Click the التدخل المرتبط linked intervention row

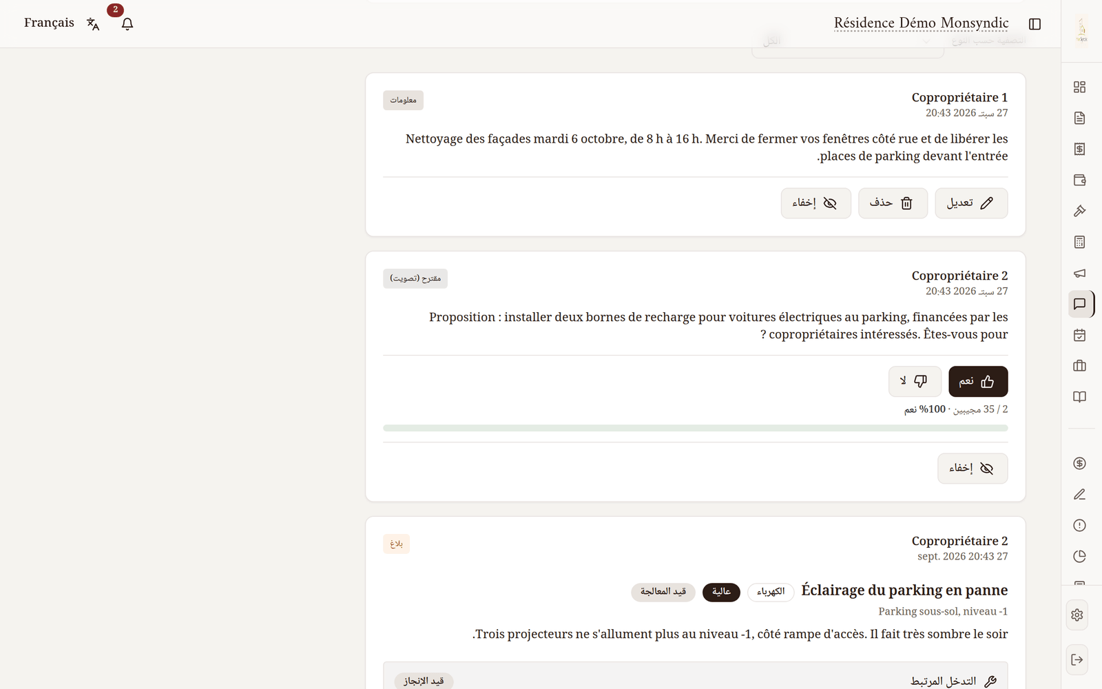pos(695,676)
